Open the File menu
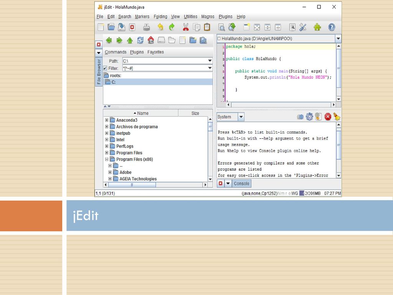The image size is (393, 295). tap(100, 17)
